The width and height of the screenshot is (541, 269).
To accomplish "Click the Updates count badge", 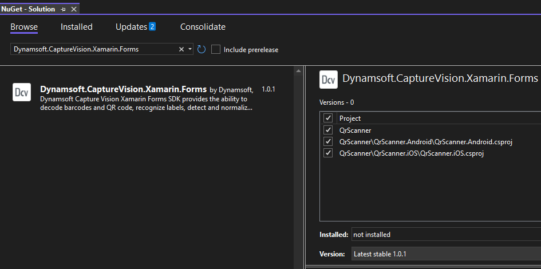I will click(x=152, y=26).
